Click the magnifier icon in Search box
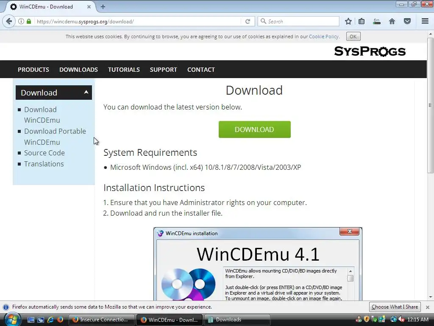Image resolution: width=434 pixels, height=326 pixels. 264,21
